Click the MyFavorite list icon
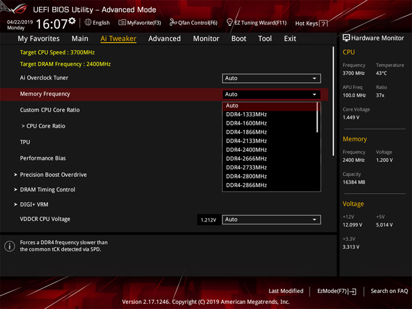 (122, 22)
